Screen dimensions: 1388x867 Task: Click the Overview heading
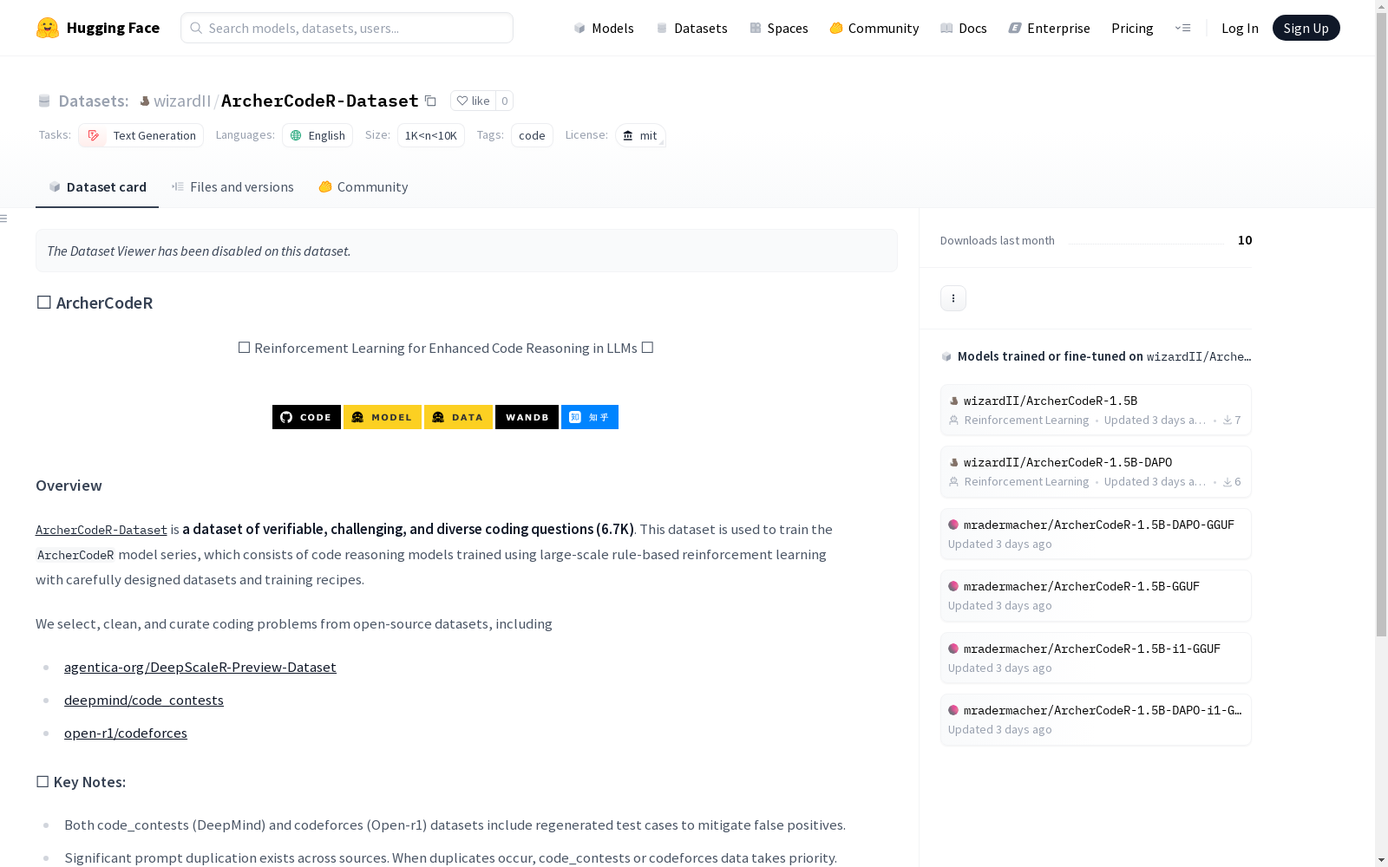coord(69,486)
